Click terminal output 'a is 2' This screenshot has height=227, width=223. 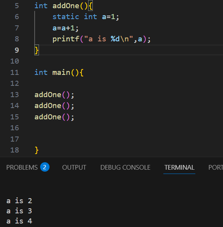point(19,201)
